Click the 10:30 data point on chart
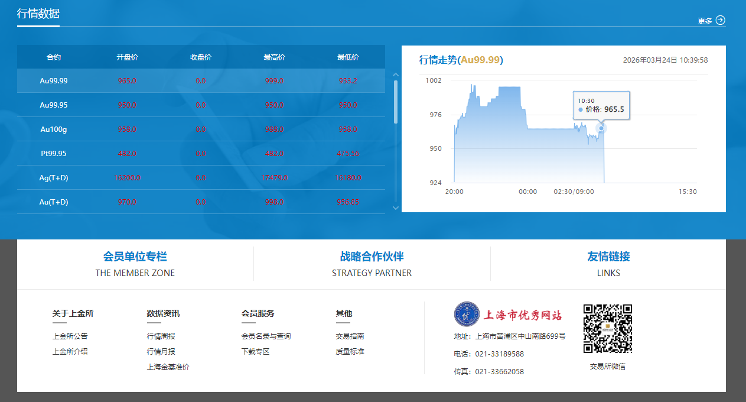 [601, 128]
